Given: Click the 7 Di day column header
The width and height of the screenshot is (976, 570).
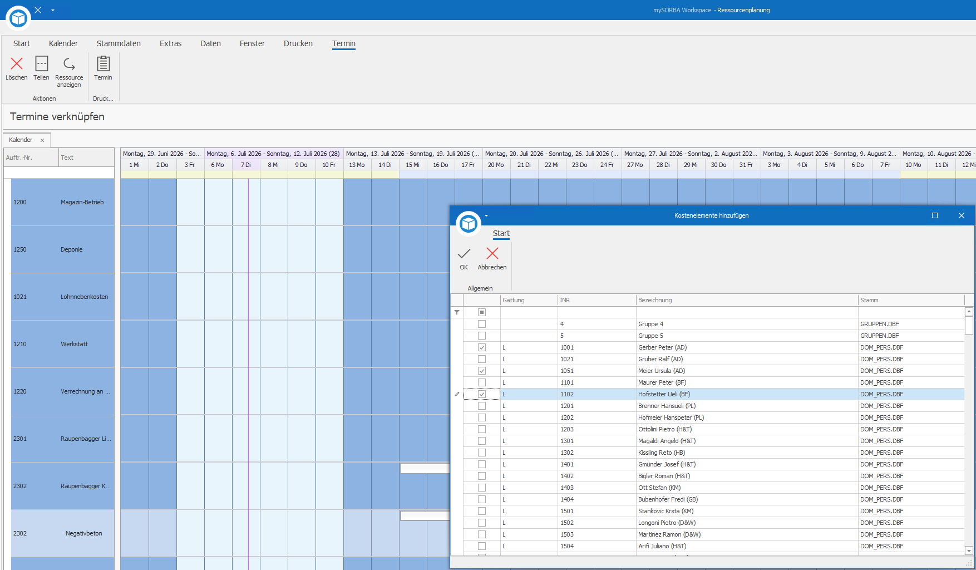Looking at the screenshot, I should 246,165.
